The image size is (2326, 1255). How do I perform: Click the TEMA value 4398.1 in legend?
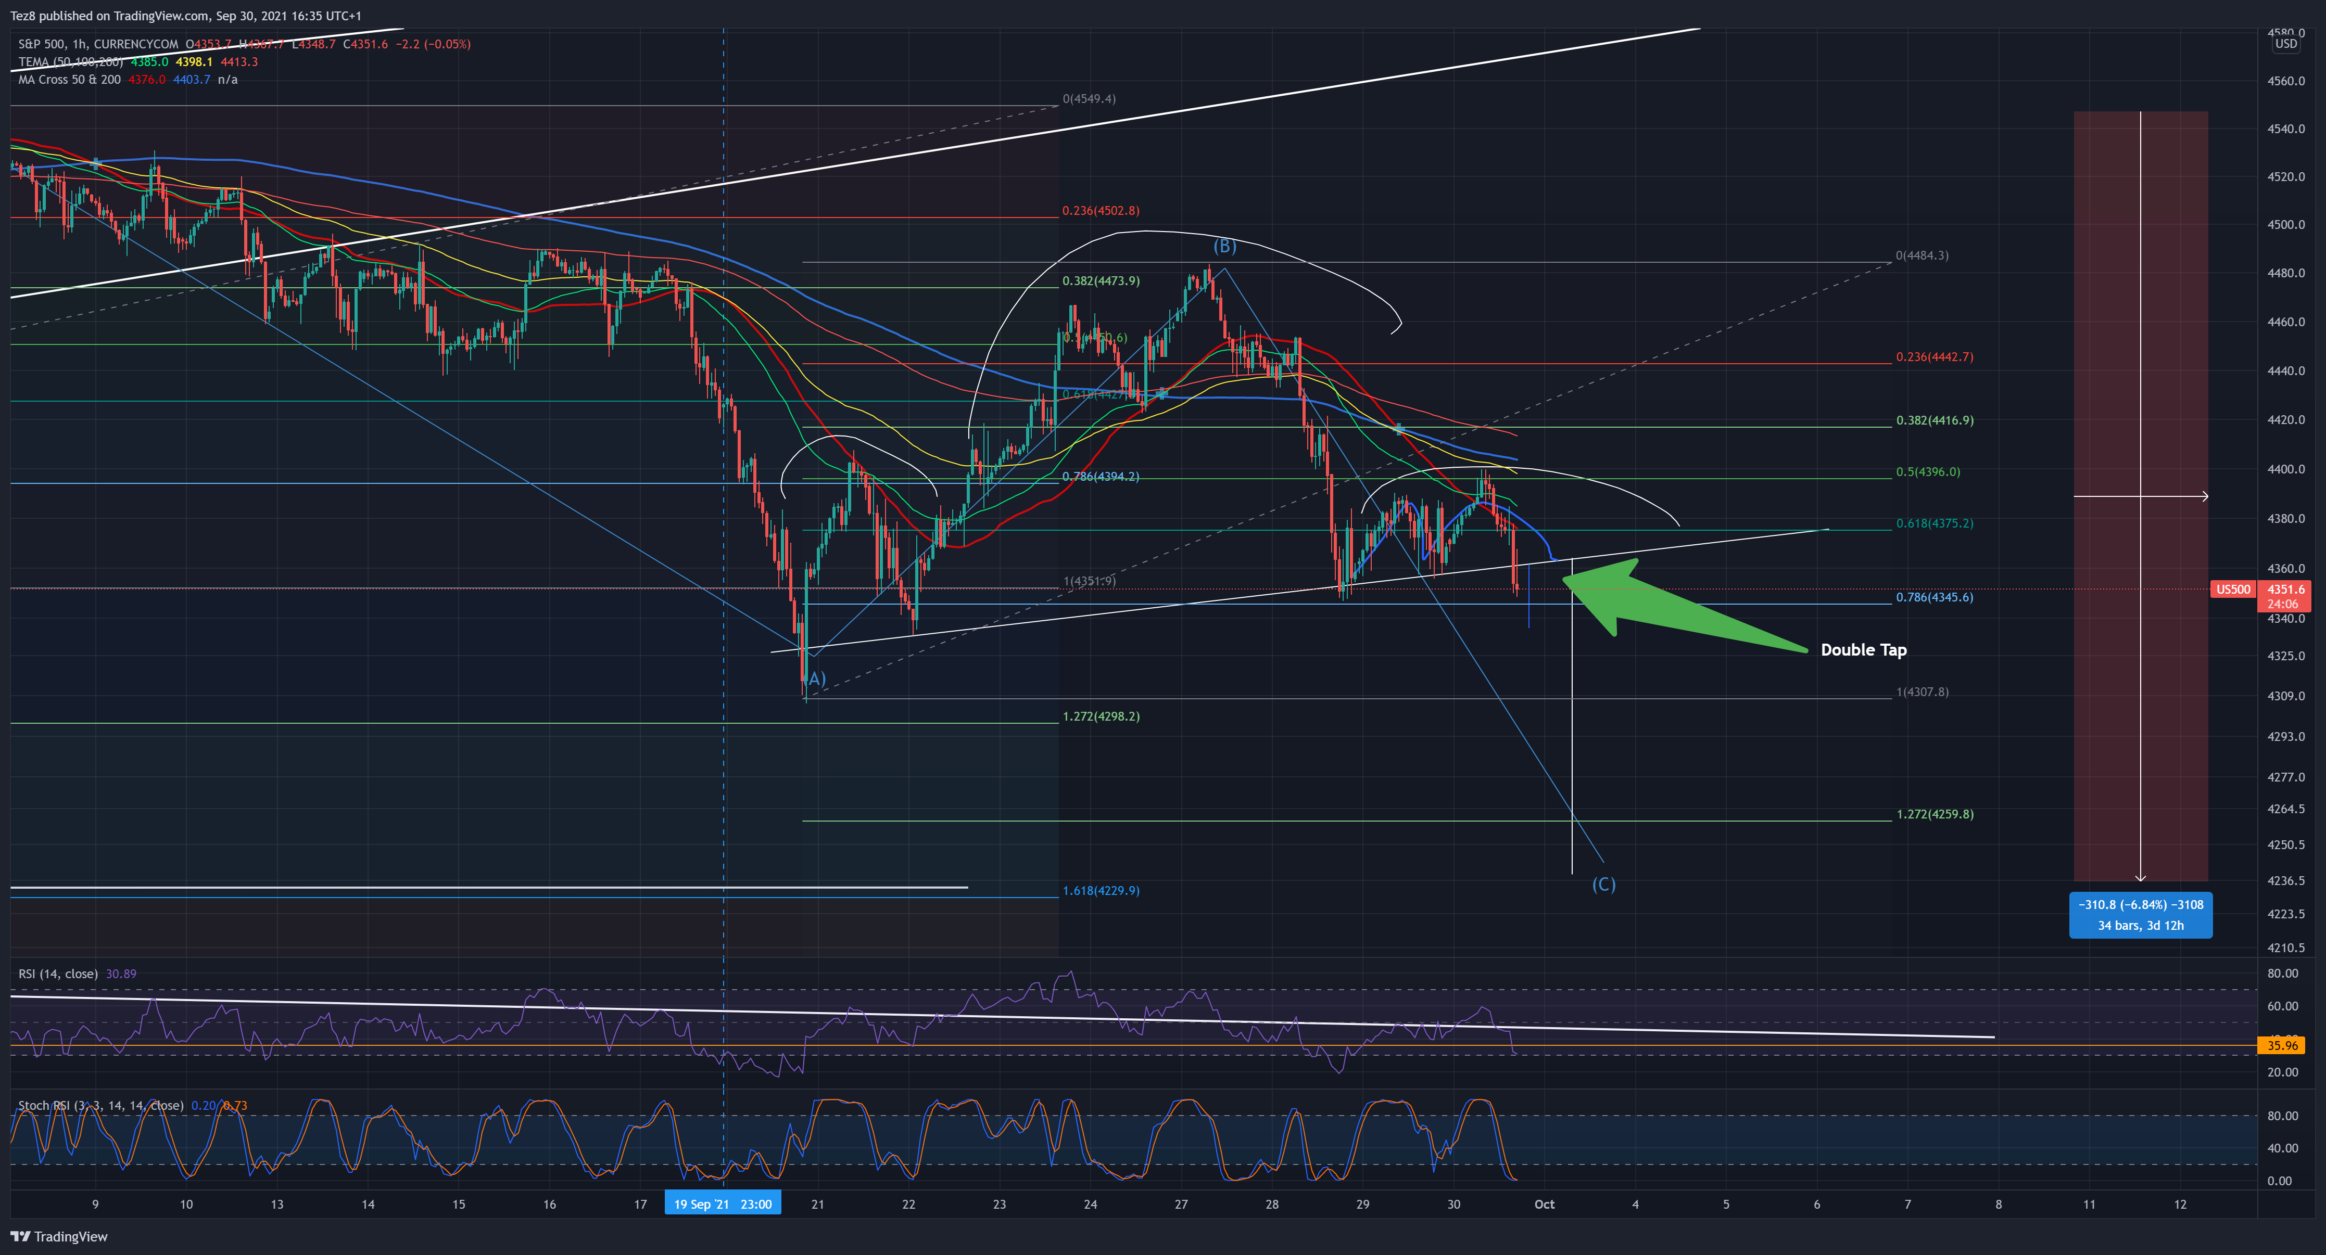coord(194,61)
